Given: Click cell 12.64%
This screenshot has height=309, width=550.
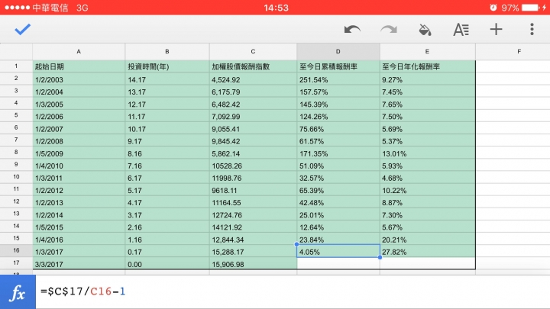Looking at the screenshot, I should point(338,227).
